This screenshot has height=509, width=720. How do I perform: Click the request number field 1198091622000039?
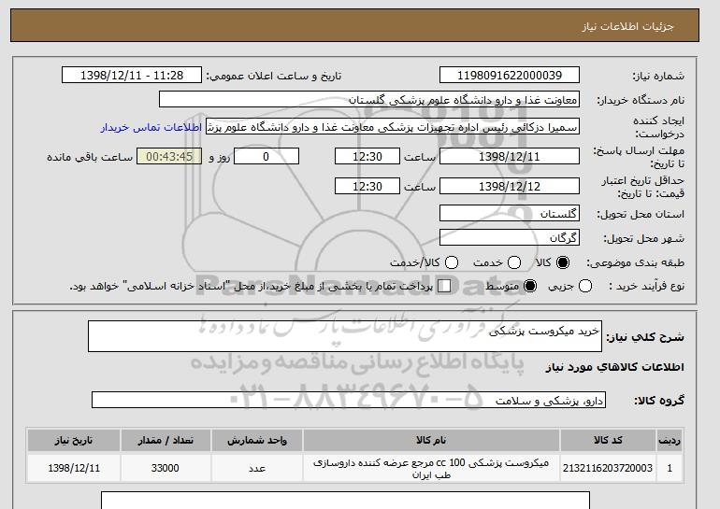(x=510, y=76)
